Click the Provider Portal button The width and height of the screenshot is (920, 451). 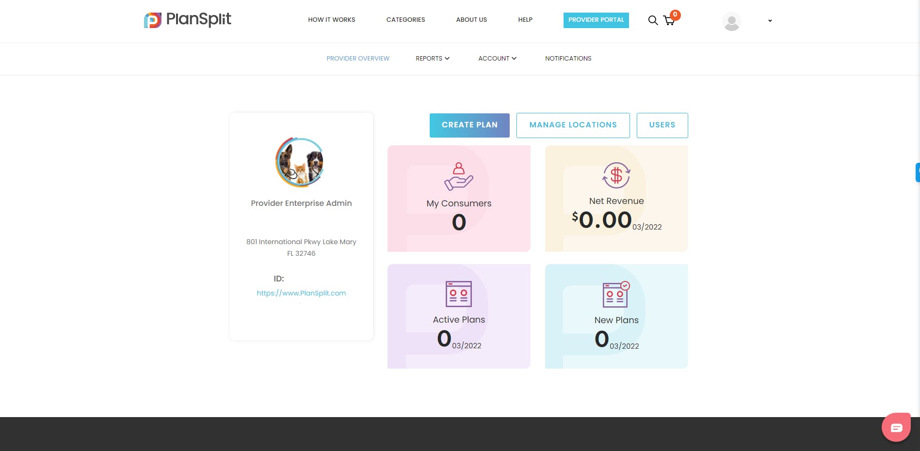pyautogui.click(x=596, y=20)
